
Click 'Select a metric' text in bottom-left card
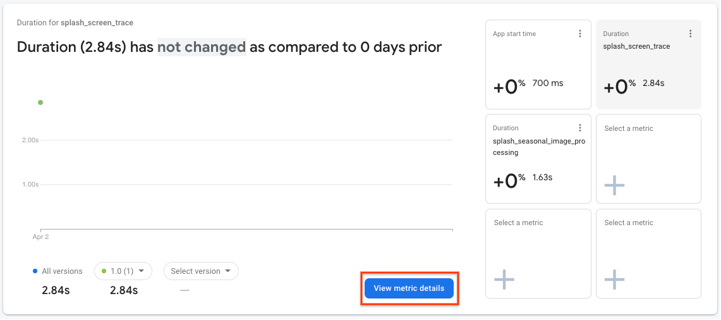point(518,223)
